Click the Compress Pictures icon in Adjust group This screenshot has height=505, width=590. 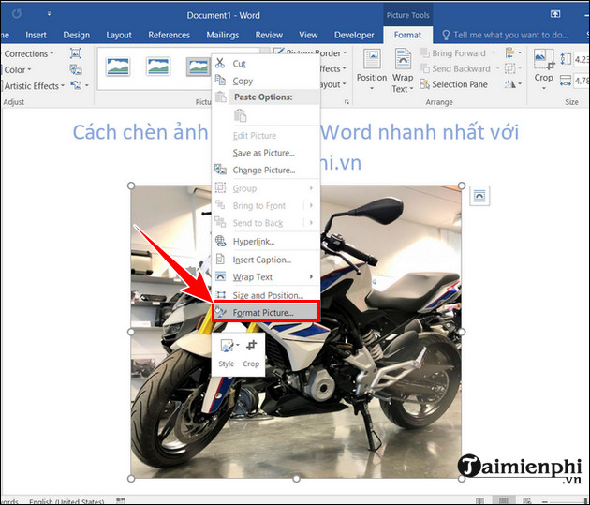[75, 53]
